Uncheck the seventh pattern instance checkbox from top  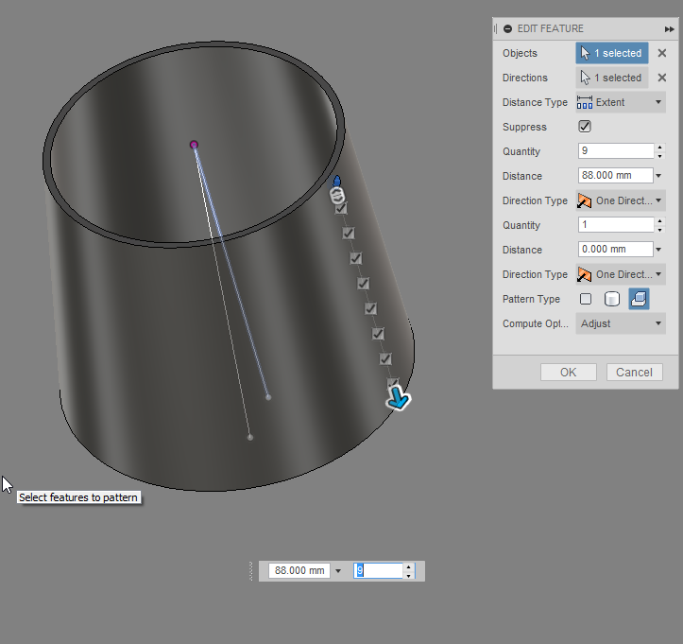click(x=385, y=358)
